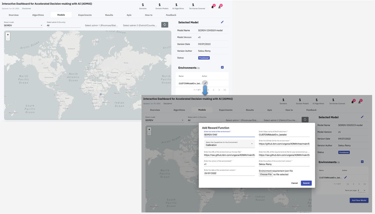This screenshot has height=214, width=375.
Task: Zoom out on the undimmed world map
Action: pyautogui.click(x=8, y=39)
